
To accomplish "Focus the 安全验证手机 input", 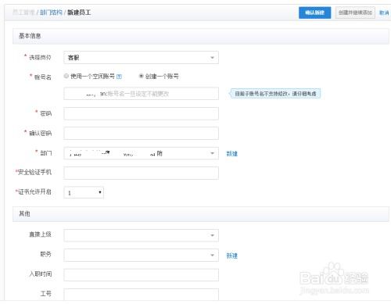I will (141, 173).
